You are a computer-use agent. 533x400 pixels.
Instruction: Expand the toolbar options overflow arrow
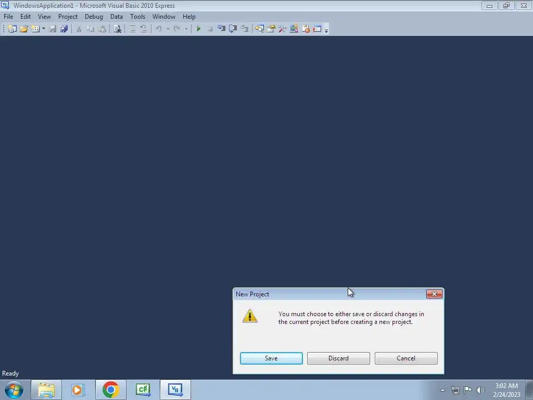(326, 30)
